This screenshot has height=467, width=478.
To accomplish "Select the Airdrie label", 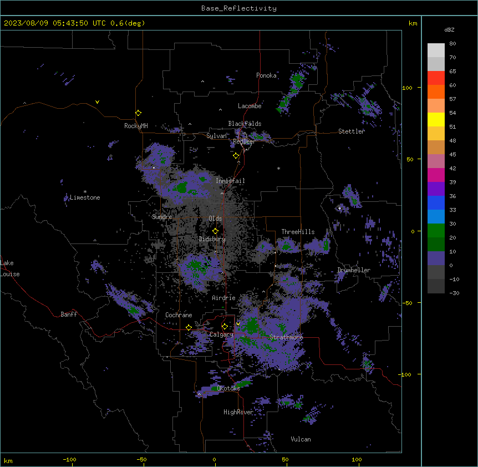I will tap(223, 298).
